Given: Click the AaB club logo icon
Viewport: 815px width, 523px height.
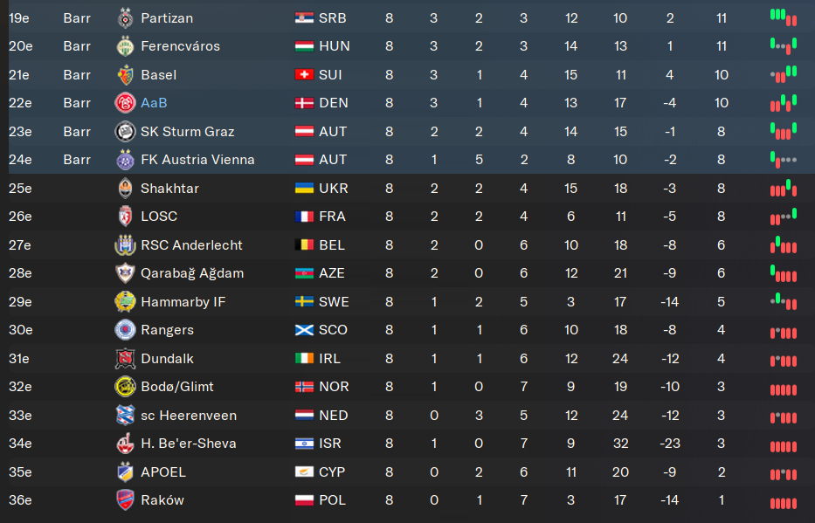Looking at the screenshot, I should click(x=125, y=103).
